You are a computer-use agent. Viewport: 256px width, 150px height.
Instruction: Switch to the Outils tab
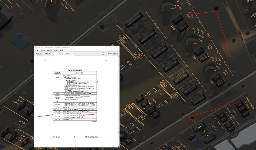pyautogui.click(x=48, y=54)
